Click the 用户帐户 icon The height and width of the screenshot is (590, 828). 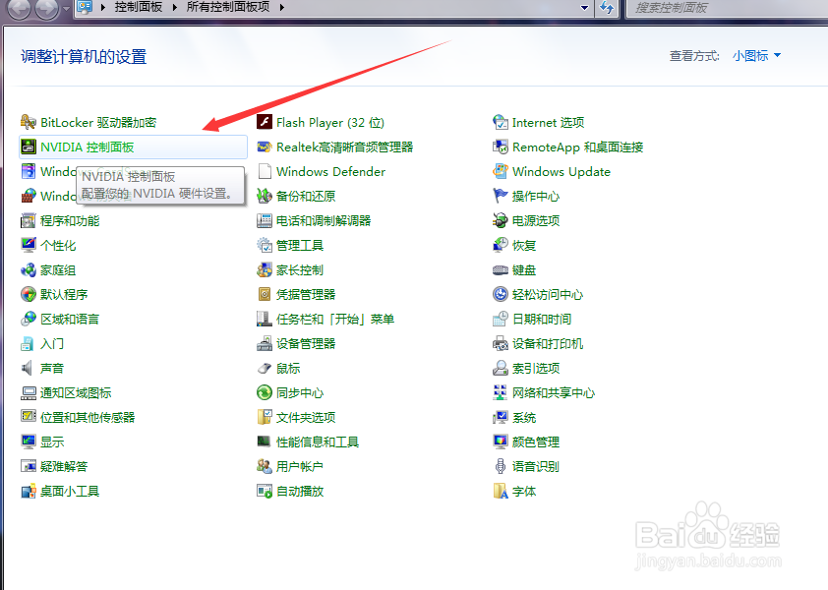(x=264, y=466)
